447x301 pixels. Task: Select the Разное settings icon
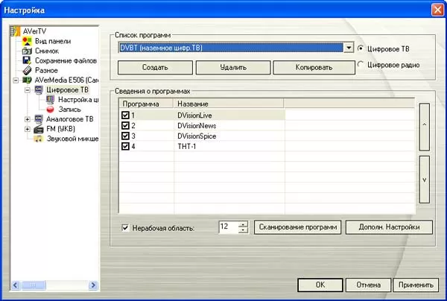click(x=28, y=70)
